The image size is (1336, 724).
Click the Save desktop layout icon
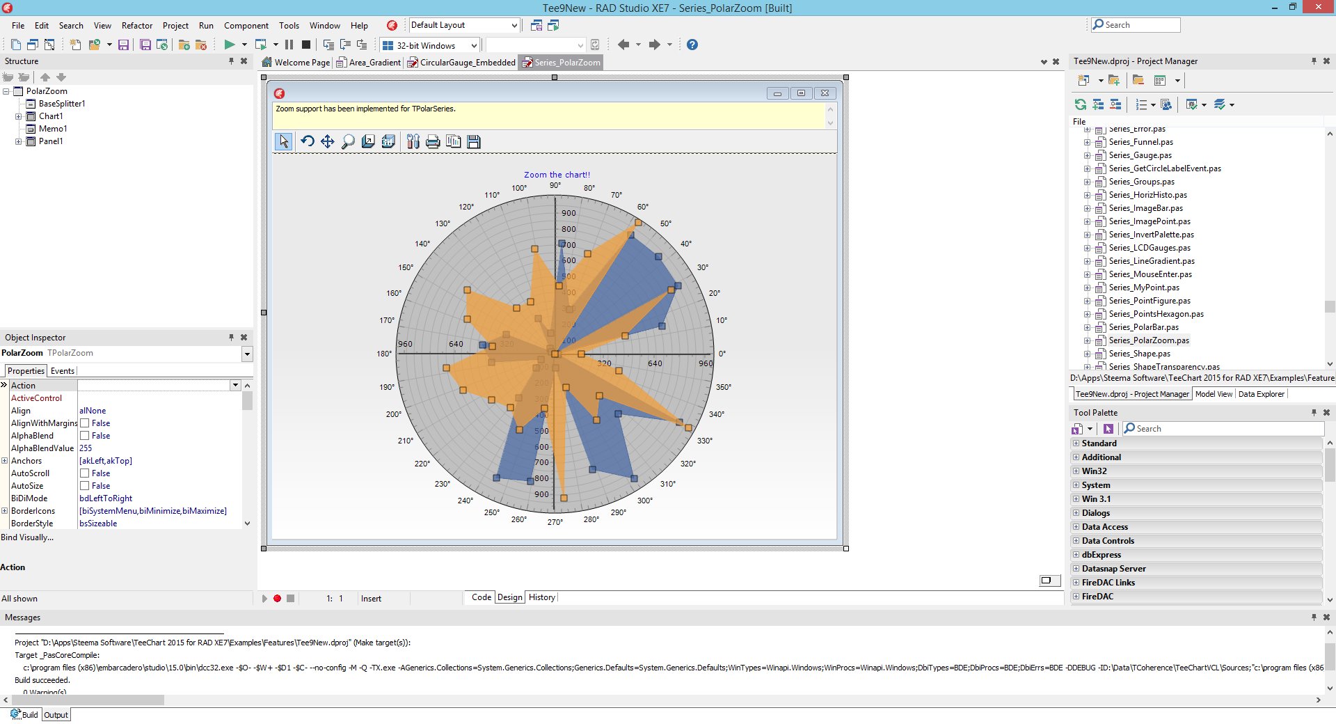pos(536,25)
